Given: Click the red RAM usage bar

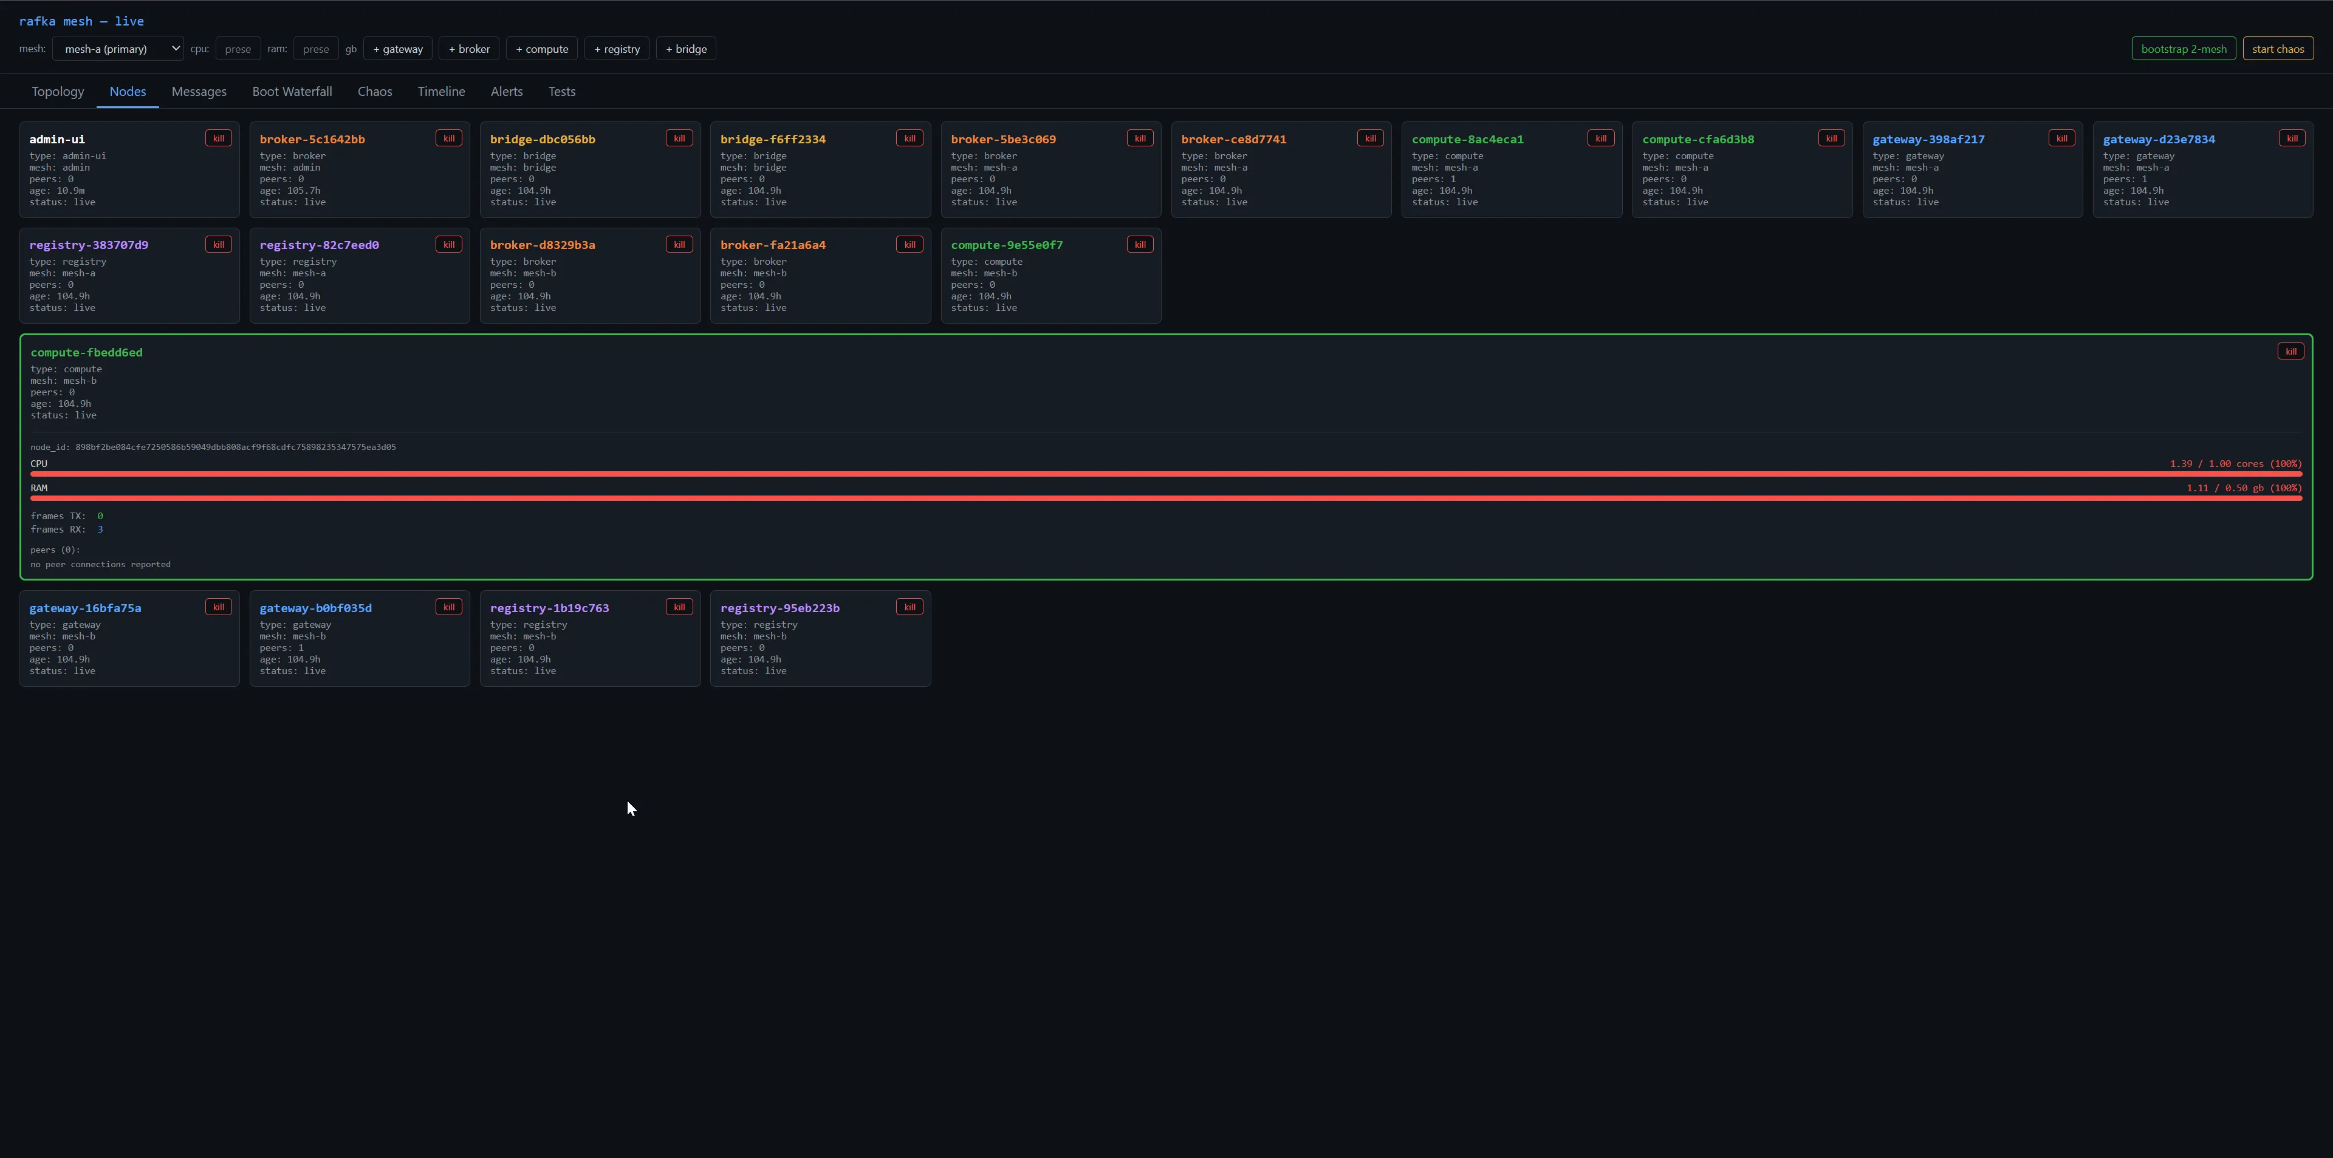Looking at the screenshot, I should click(1166, 498).
